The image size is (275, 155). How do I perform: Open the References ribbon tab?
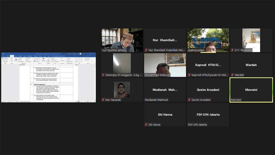click(30, 56)
